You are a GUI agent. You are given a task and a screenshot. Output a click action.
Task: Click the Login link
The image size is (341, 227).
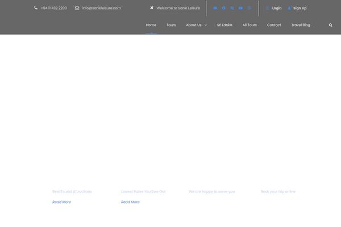coord(277,8)
